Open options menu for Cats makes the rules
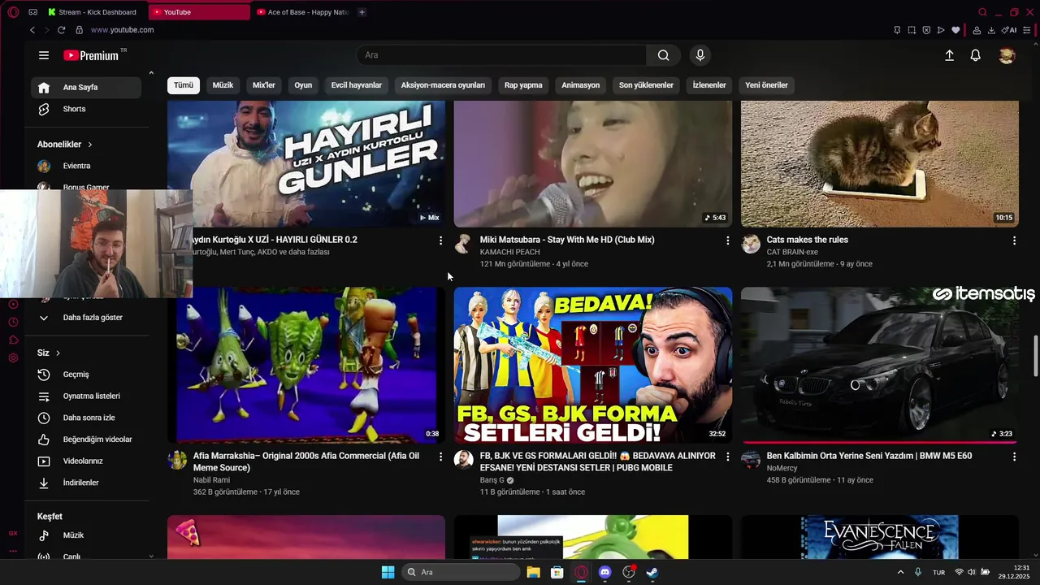Viewport: 1040px width, 585px height. click(1014, 240)
